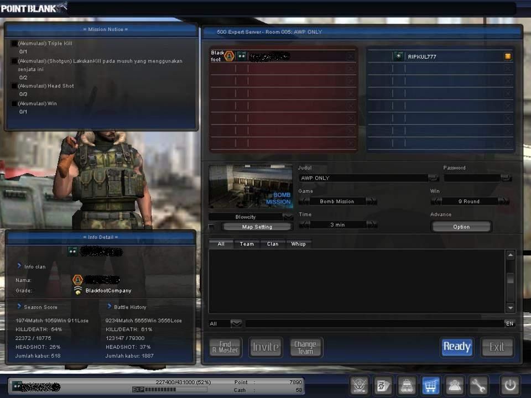531x398 pixels.
Task: Click the EN language indicator in chat
Action: coord(509,323)
